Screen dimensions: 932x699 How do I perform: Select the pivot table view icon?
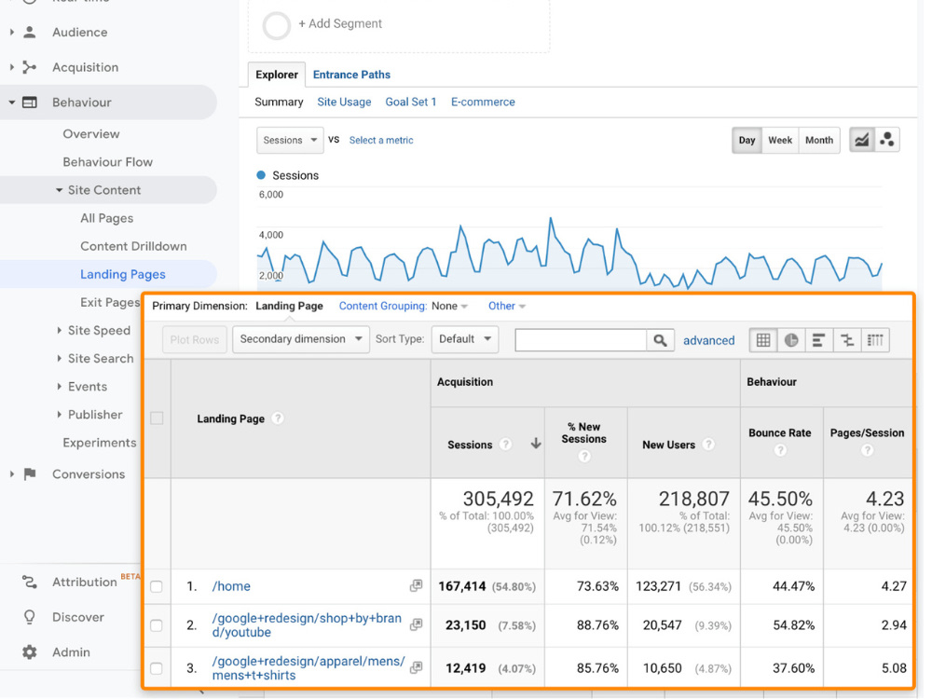tap(875, 340)
